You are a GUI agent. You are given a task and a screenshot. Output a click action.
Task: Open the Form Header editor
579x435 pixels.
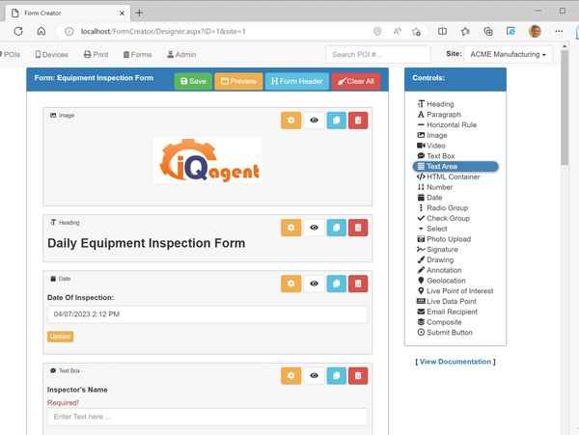point(297,81)
